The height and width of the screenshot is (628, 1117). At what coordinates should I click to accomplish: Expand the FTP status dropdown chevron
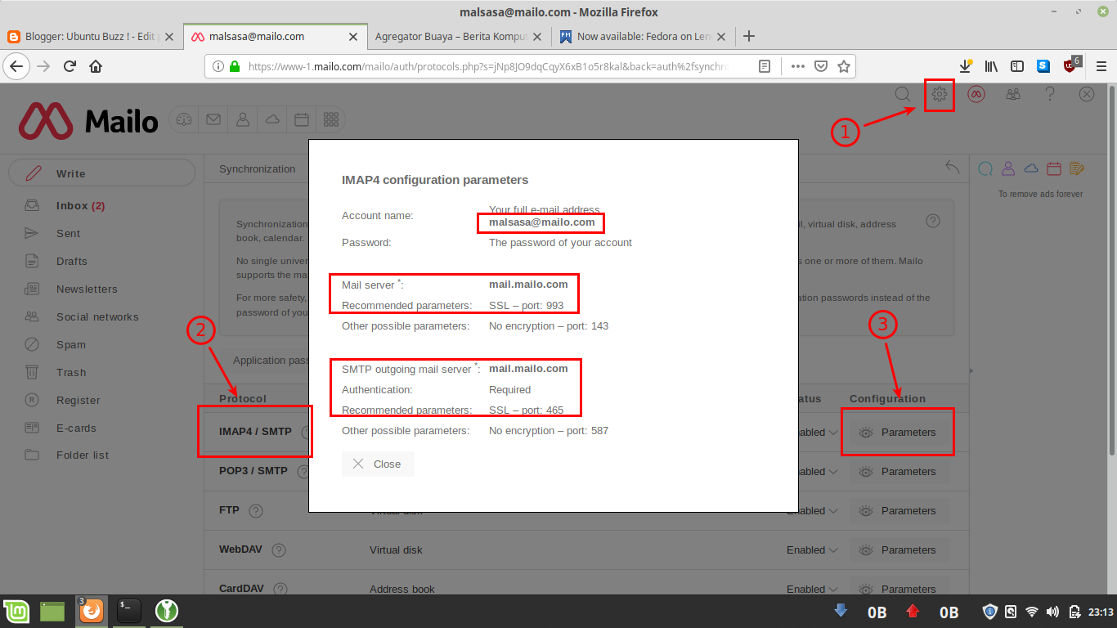[x=833, y=511]
